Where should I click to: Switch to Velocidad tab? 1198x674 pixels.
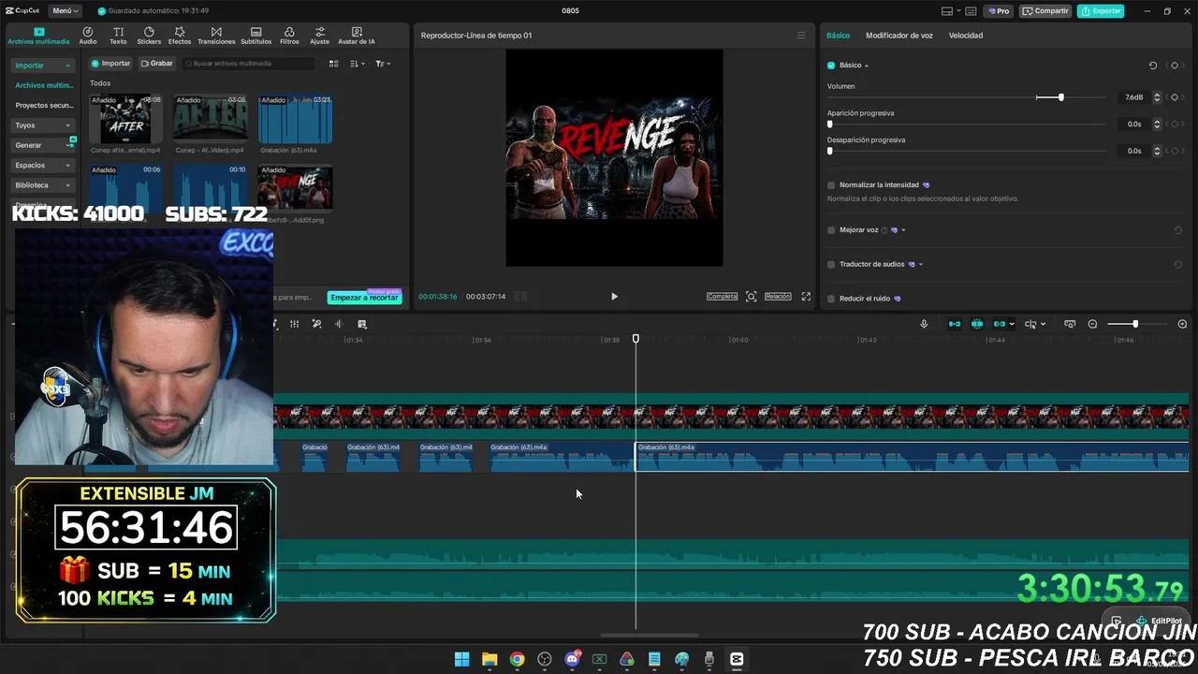point(966,36)
